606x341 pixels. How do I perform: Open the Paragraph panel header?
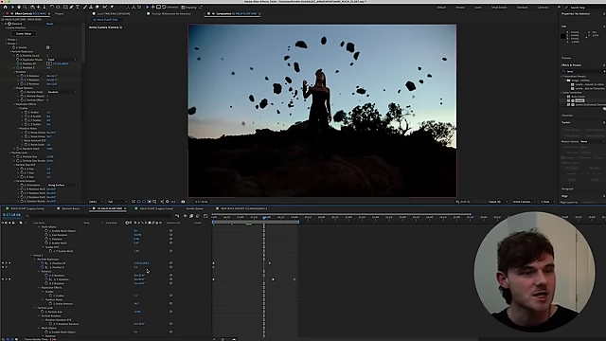567,188
